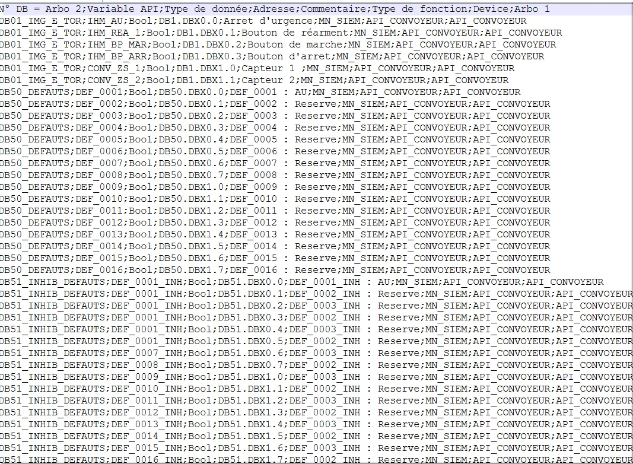Click address "DB51.DBX1.2"
This screenshot has width=633, height=464.
(x=250, y=401)
